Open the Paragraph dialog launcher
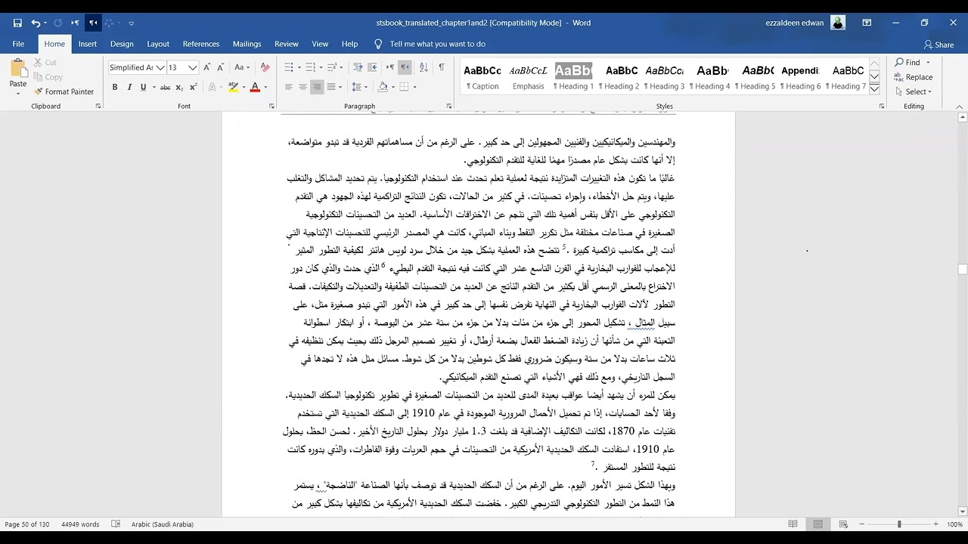Viewport: 968px width, 544px height. (449, 107)
